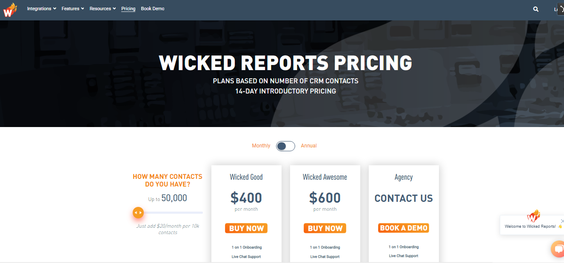Click the Wicked Reports logo in the welcome popup

[533, 216]
